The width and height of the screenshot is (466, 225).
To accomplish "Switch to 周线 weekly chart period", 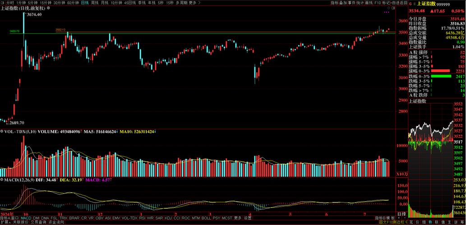I will [95, 3].
